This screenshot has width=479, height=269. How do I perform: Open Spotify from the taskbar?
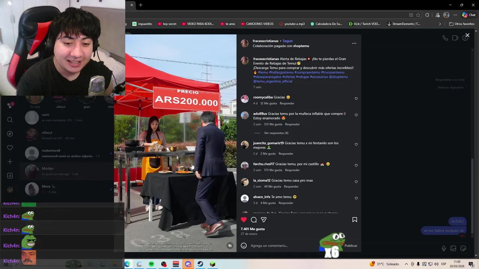(151, 264)
